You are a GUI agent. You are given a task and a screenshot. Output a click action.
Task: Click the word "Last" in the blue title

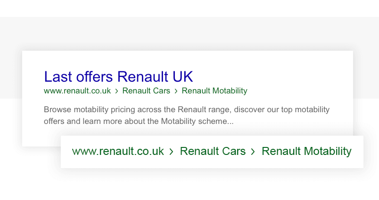click(58, 77)
